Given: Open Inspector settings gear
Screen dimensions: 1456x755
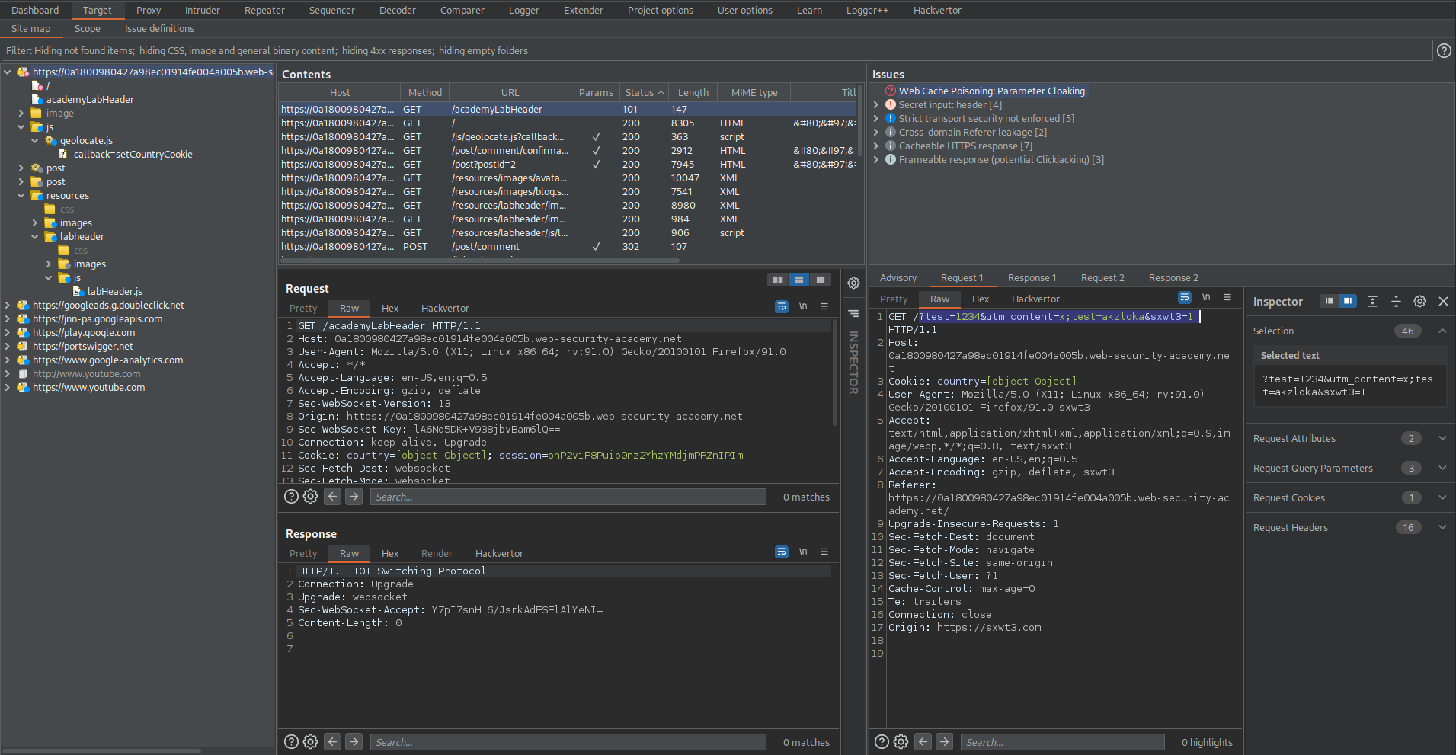Looking at the screenshot, I should click(x=1419, y=301).
